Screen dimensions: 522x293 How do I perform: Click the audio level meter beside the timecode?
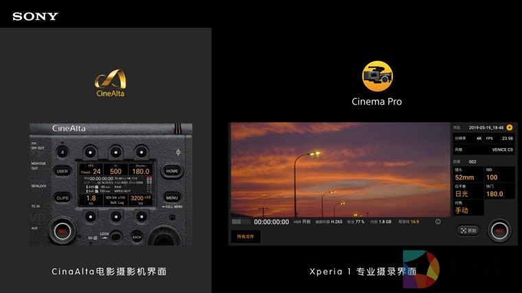click(240, 222)
